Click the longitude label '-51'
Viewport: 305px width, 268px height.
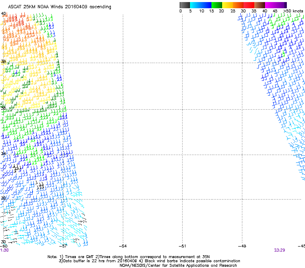tap(182, 246)
